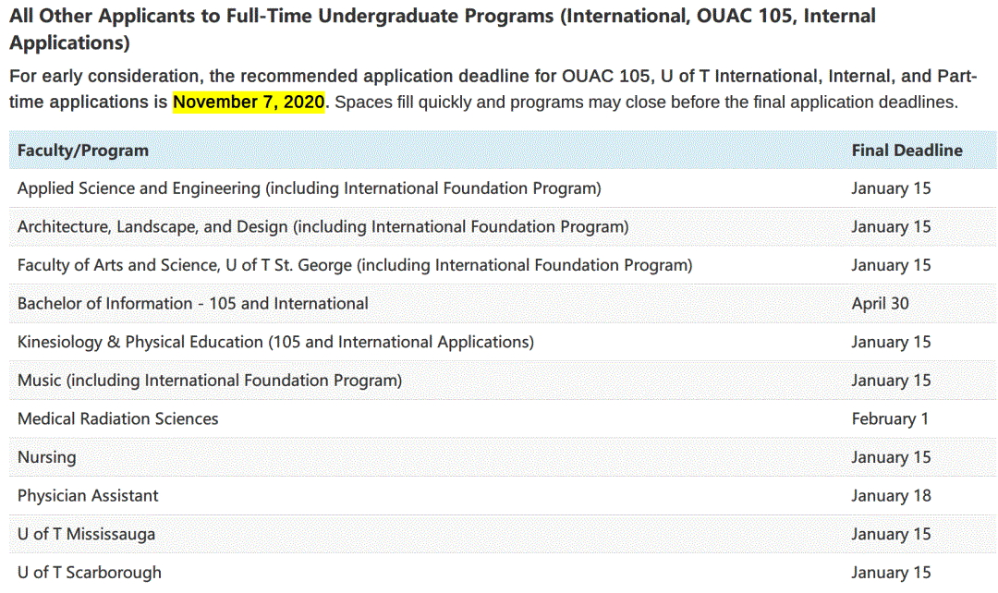Click the January 18 deadline cell

(x=891, y=496)
